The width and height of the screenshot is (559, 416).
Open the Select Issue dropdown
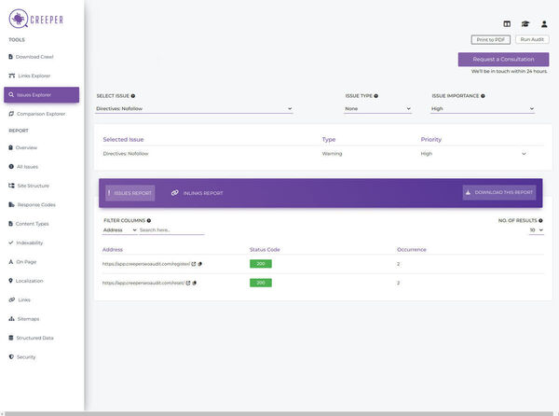194,108
